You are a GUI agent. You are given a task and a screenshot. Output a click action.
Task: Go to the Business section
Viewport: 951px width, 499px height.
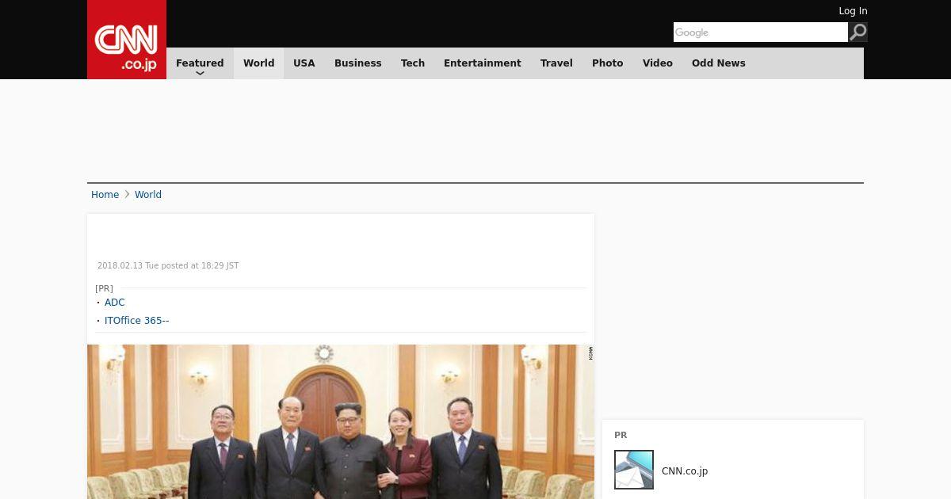click(357, 63)
